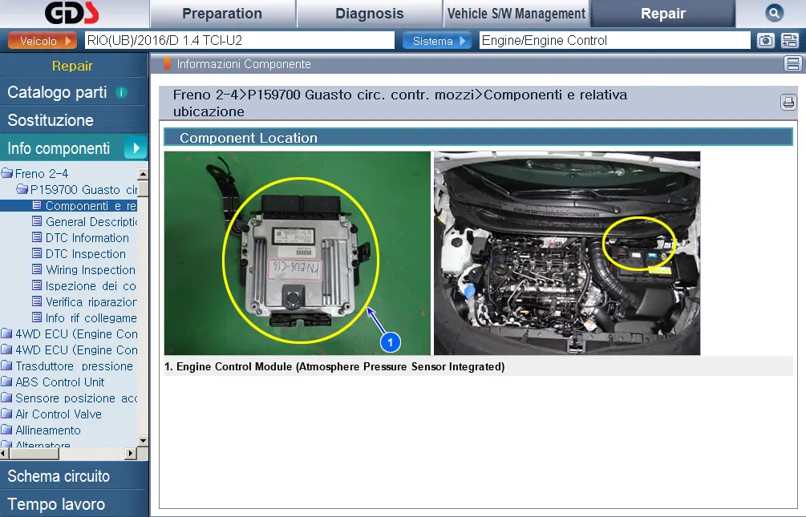Viewport: 806px width, 517px height.
Task: Click the layout switch icon beside camera
Action: [789, 41]
